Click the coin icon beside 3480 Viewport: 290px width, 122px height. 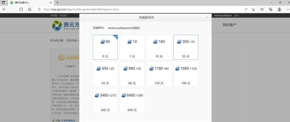[97, 95]
